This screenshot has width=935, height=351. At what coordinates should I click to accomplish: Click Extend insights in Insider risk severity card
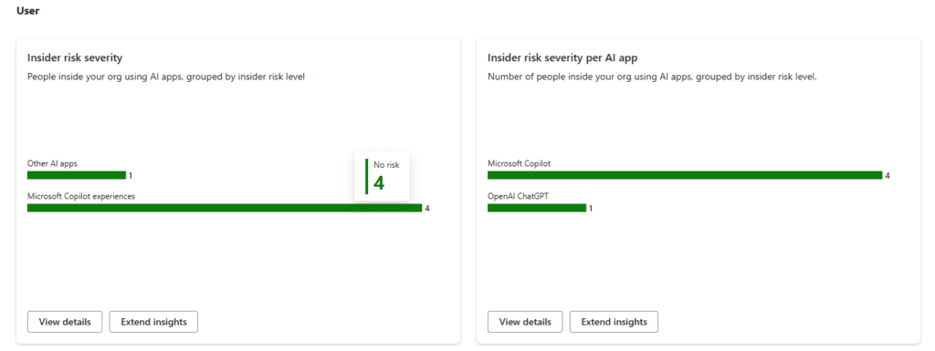153,322
